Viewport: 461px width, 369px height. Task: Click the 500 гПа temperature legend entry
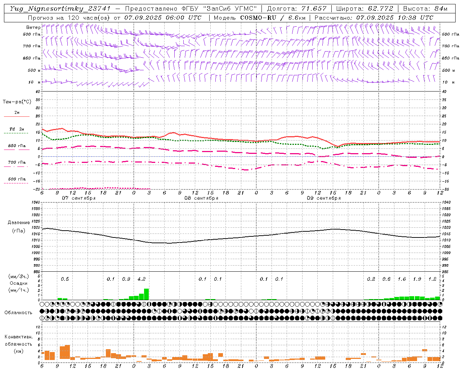tap(17, 179)
